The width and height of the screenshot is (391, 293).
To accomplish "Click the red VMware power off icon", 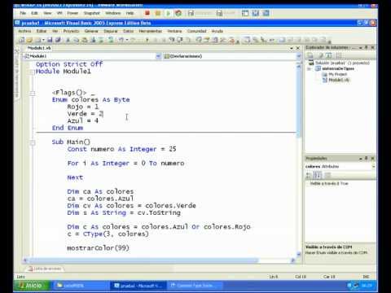I will click(147, 13).
